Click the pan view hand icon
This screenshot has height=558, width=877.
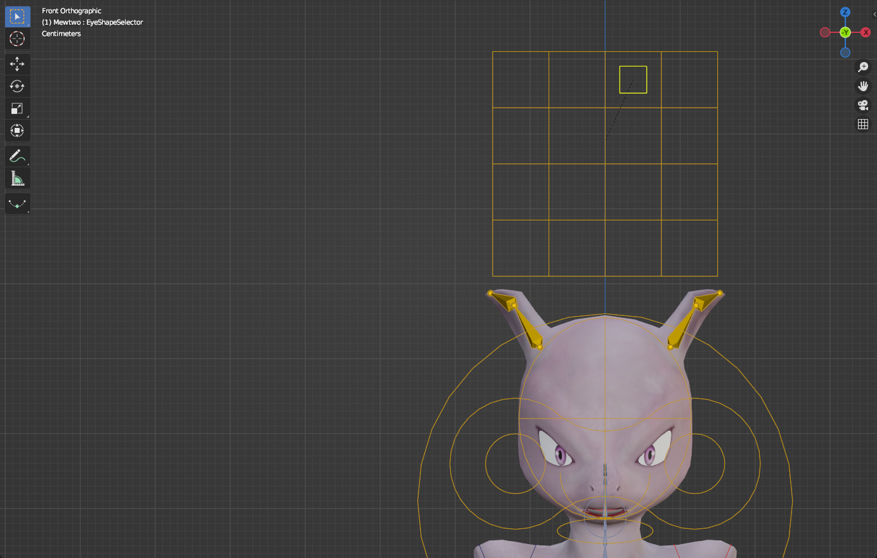pyautogui.click(x=863, y=86)
